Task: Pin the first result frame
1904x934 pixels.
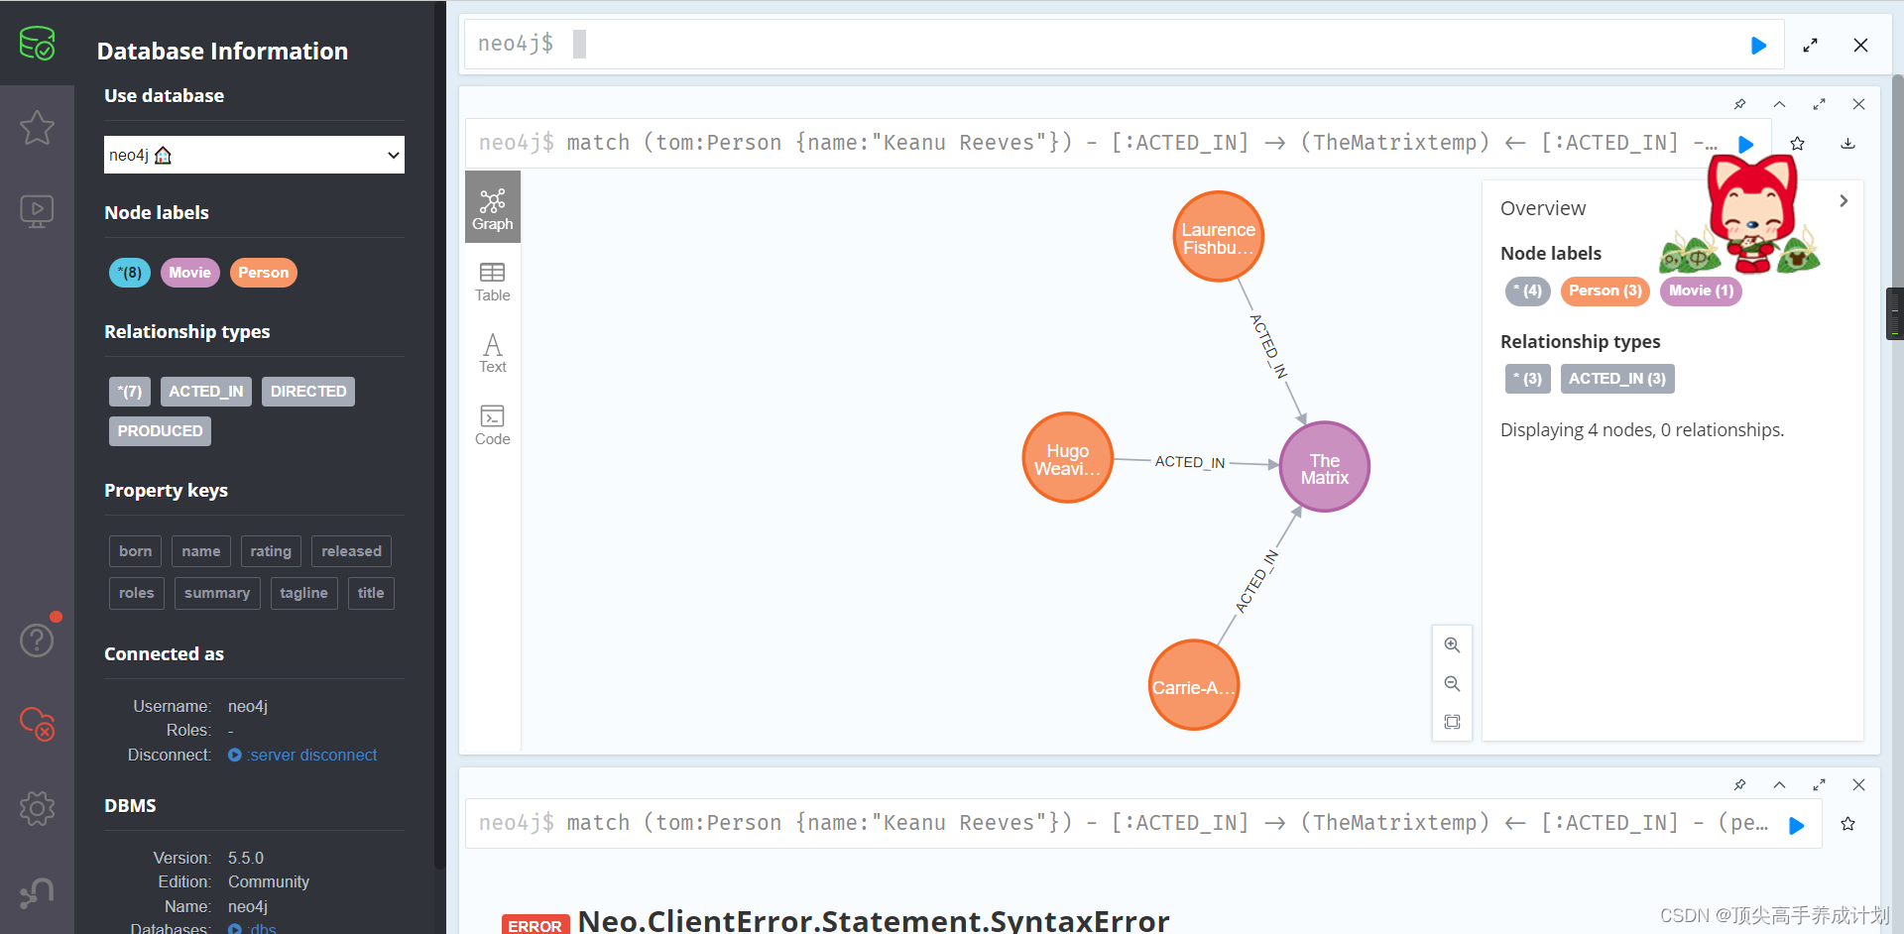Action: (1739, 104)
